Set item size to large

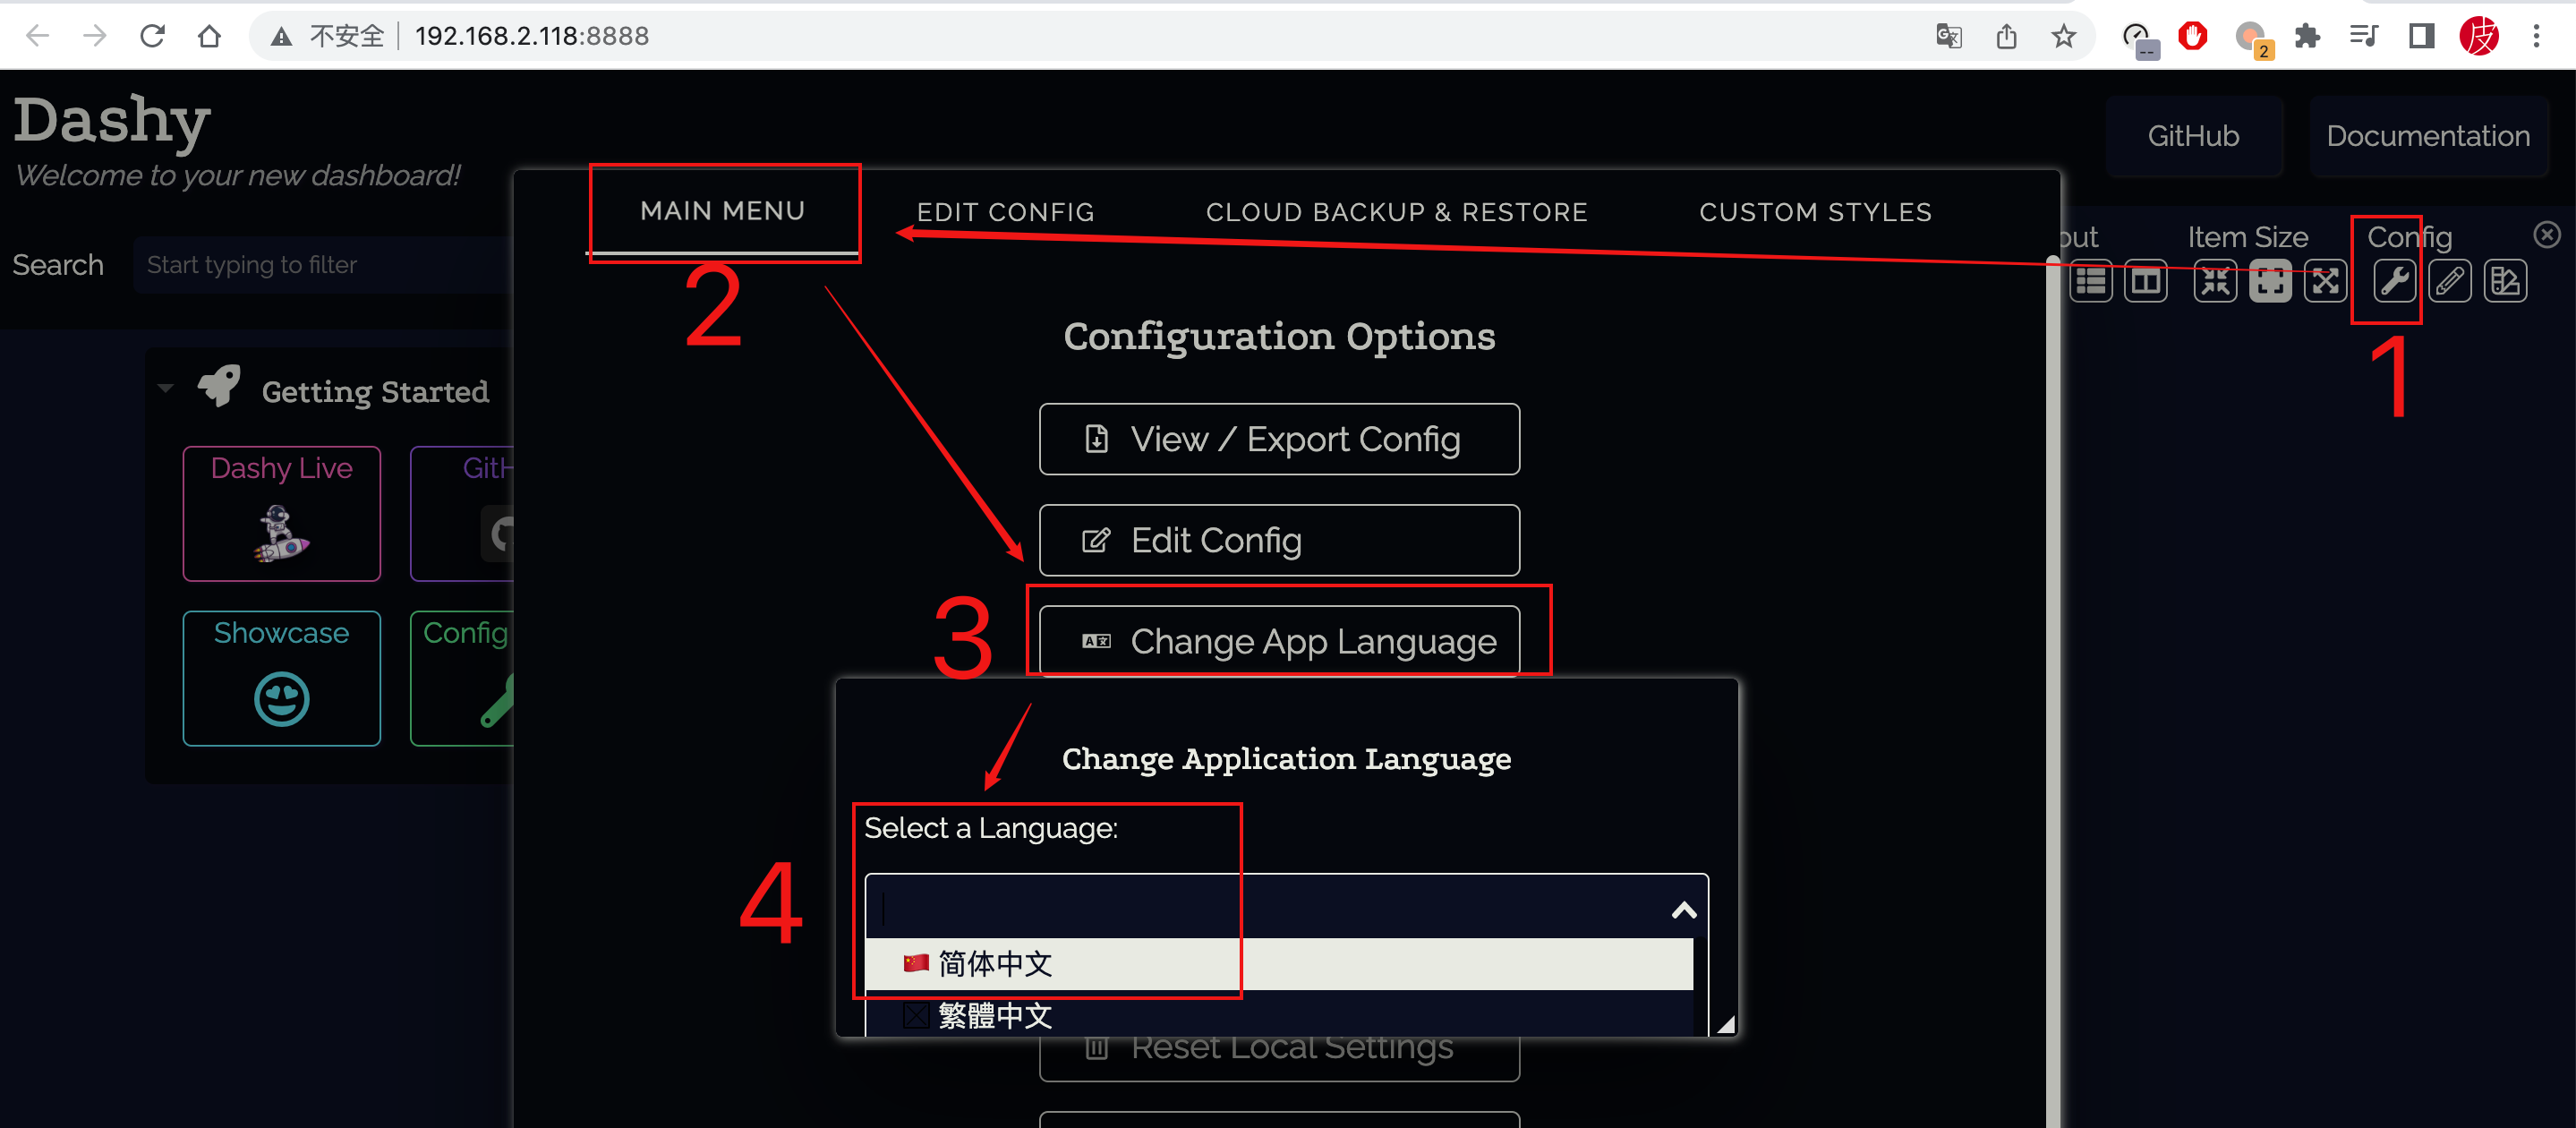[2325, 282]
